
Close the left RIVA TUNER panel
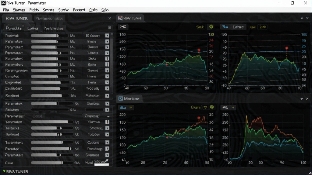(110, 18)
